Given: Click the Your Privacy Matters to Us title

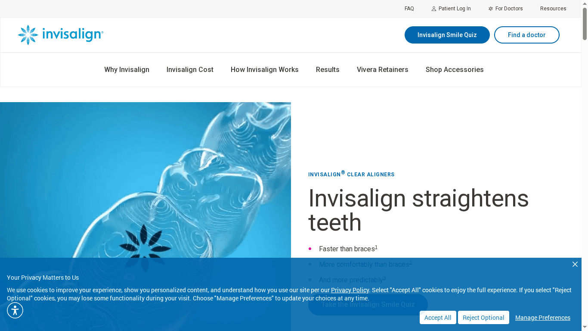Looking at the screenshot, I should tap(43, 278).
